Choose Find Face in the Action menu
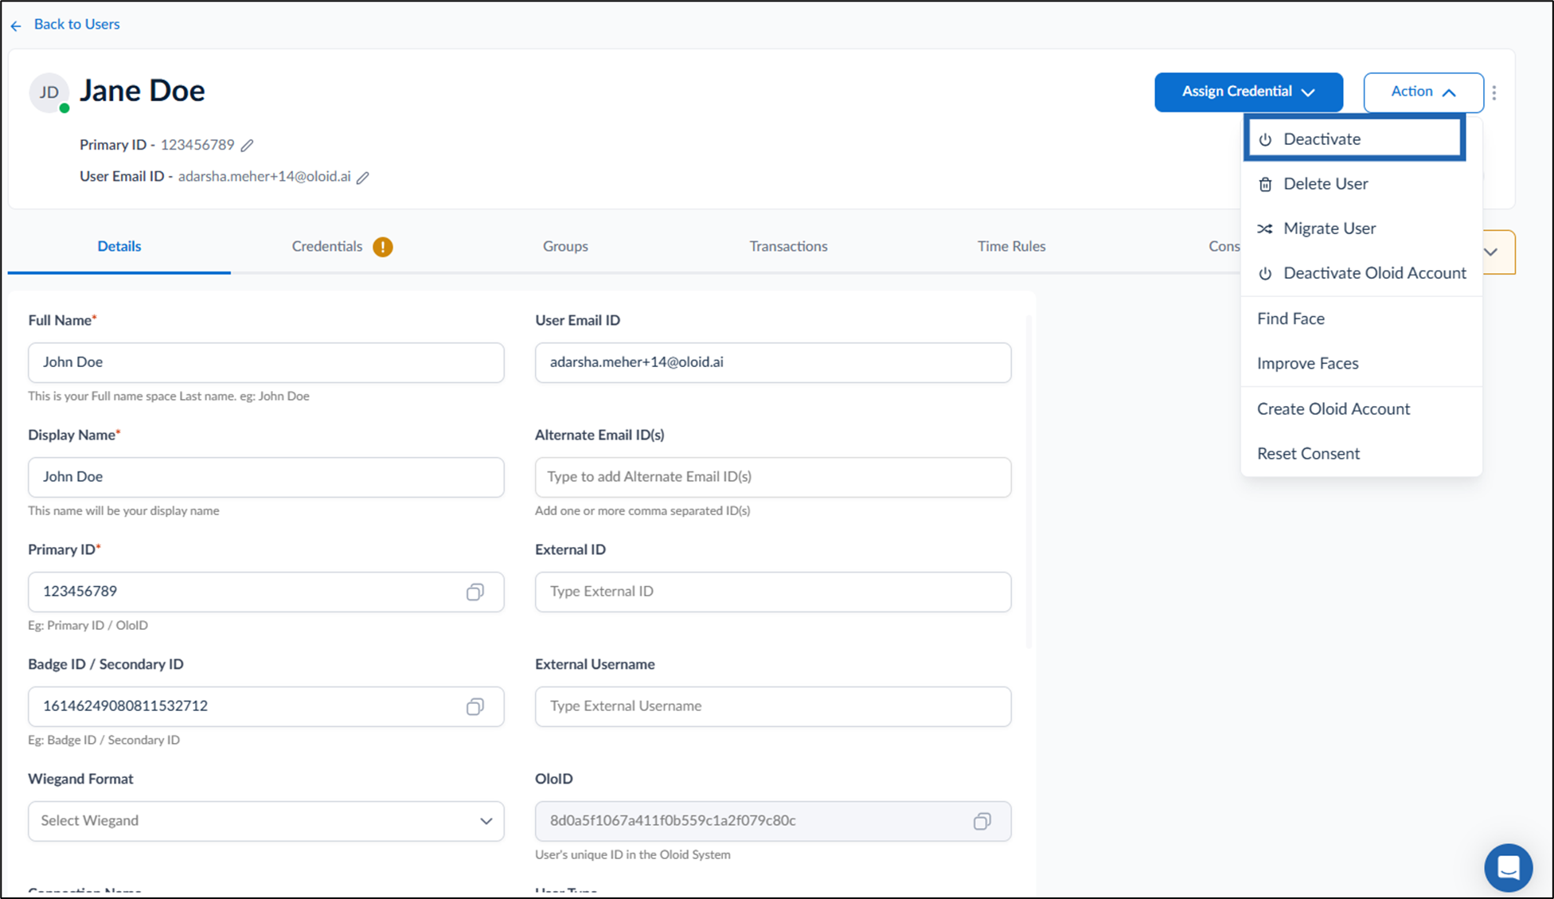Image resolution: width=1554 pixels, height=899 pixels. 1361,319
